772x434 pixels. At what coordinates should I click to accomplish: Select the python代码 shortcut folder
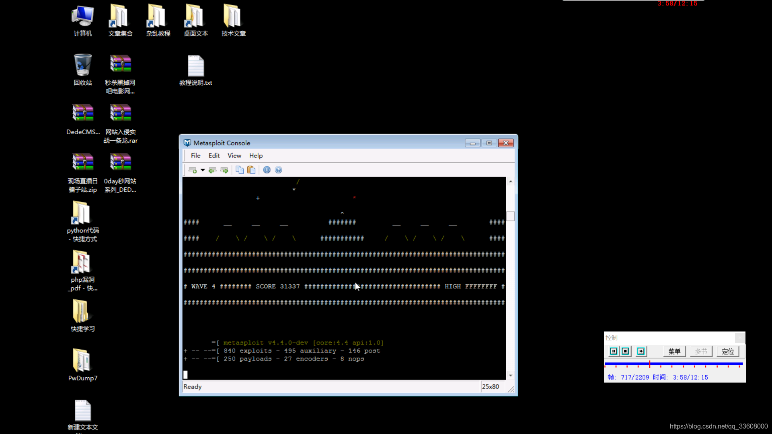[83, 222]
